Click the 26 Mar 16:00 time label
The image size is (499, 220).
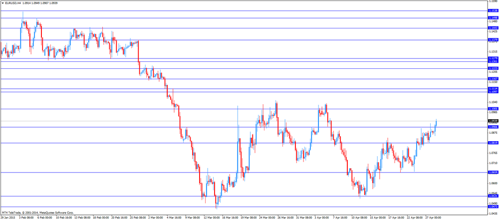(x=286, y=218)
